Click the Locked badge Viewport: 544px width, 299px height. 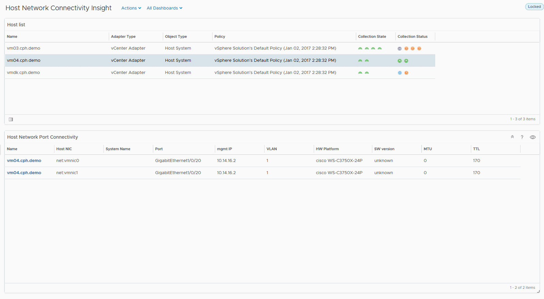pyautogui.click(x=534, y=7)
